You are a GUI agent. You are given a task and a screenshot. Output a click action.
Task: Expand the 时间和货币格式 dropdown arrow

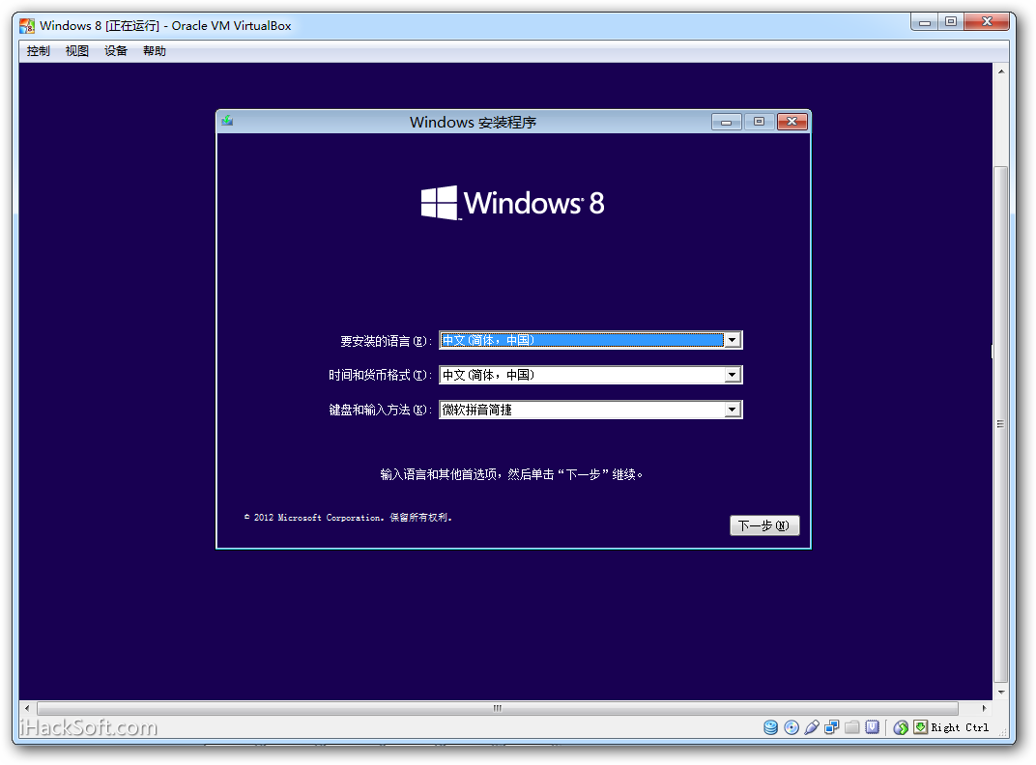[733, 375]
